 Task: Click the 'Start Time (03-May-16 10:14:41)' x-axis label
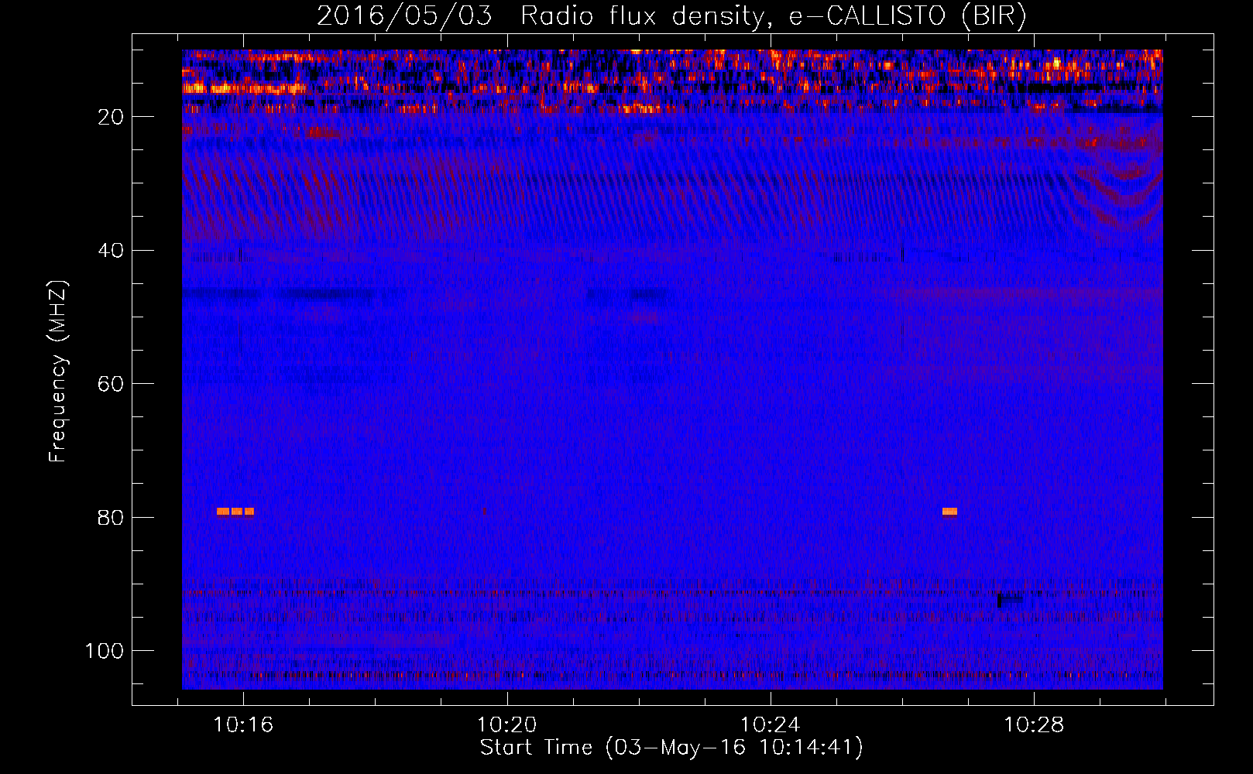[671, 748]
